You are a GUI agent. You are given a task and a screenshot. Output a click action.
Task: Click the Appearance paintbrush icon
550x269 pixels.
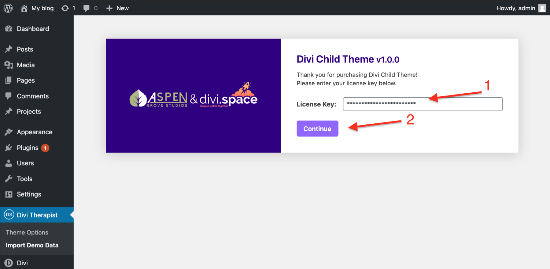[x=9, y=132]
